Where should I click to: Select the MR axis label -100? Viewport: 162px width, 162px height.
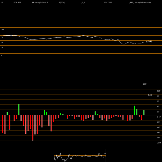[x=159, y=143]
